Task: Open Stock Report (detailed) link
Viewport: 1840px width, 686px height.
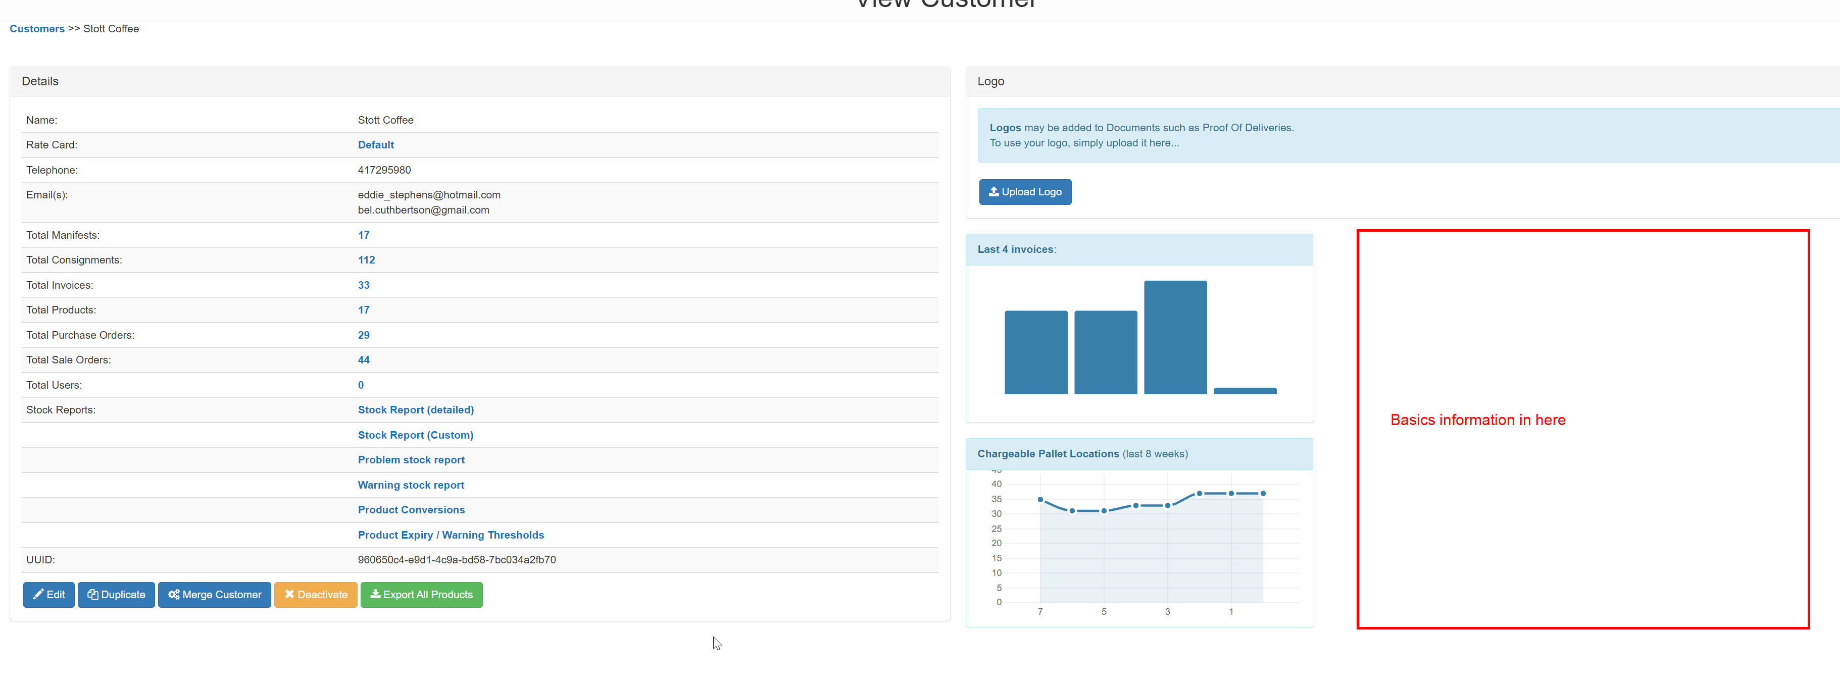Action: 416,410
